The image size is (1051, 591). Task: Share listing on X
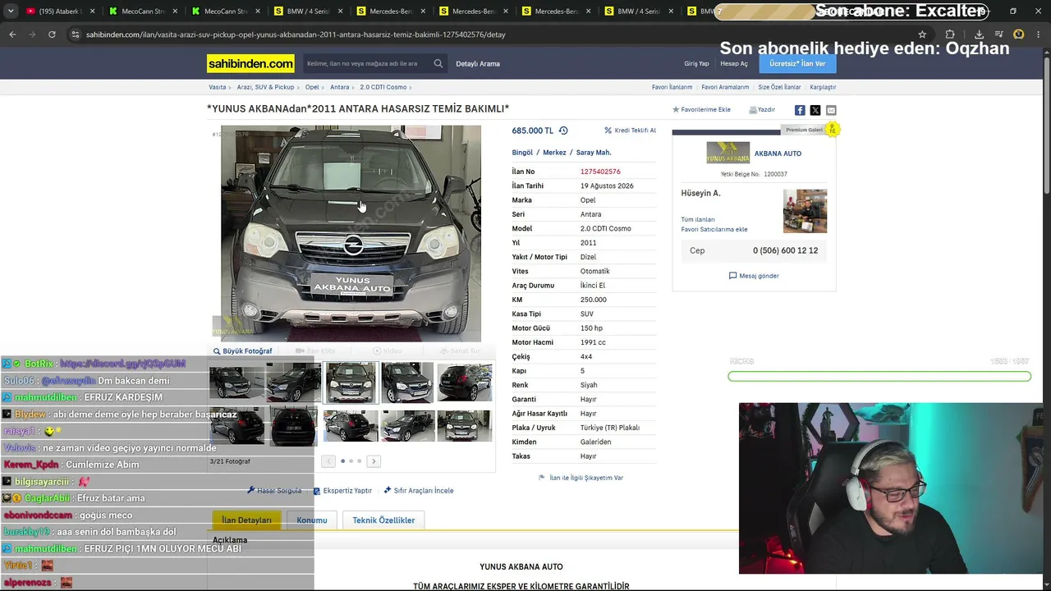pyautogui.click(x=815, y=110)
